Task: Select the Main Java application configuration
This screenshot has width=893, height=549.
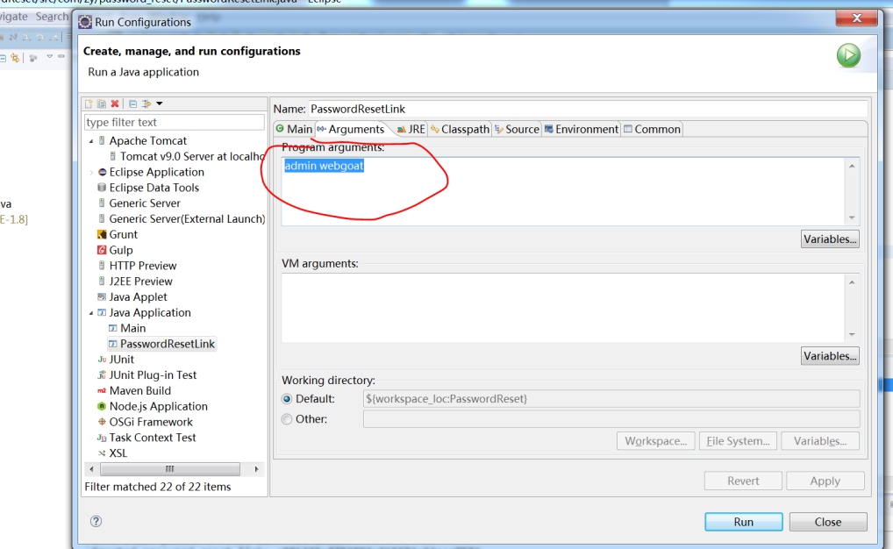Action: 127,328
